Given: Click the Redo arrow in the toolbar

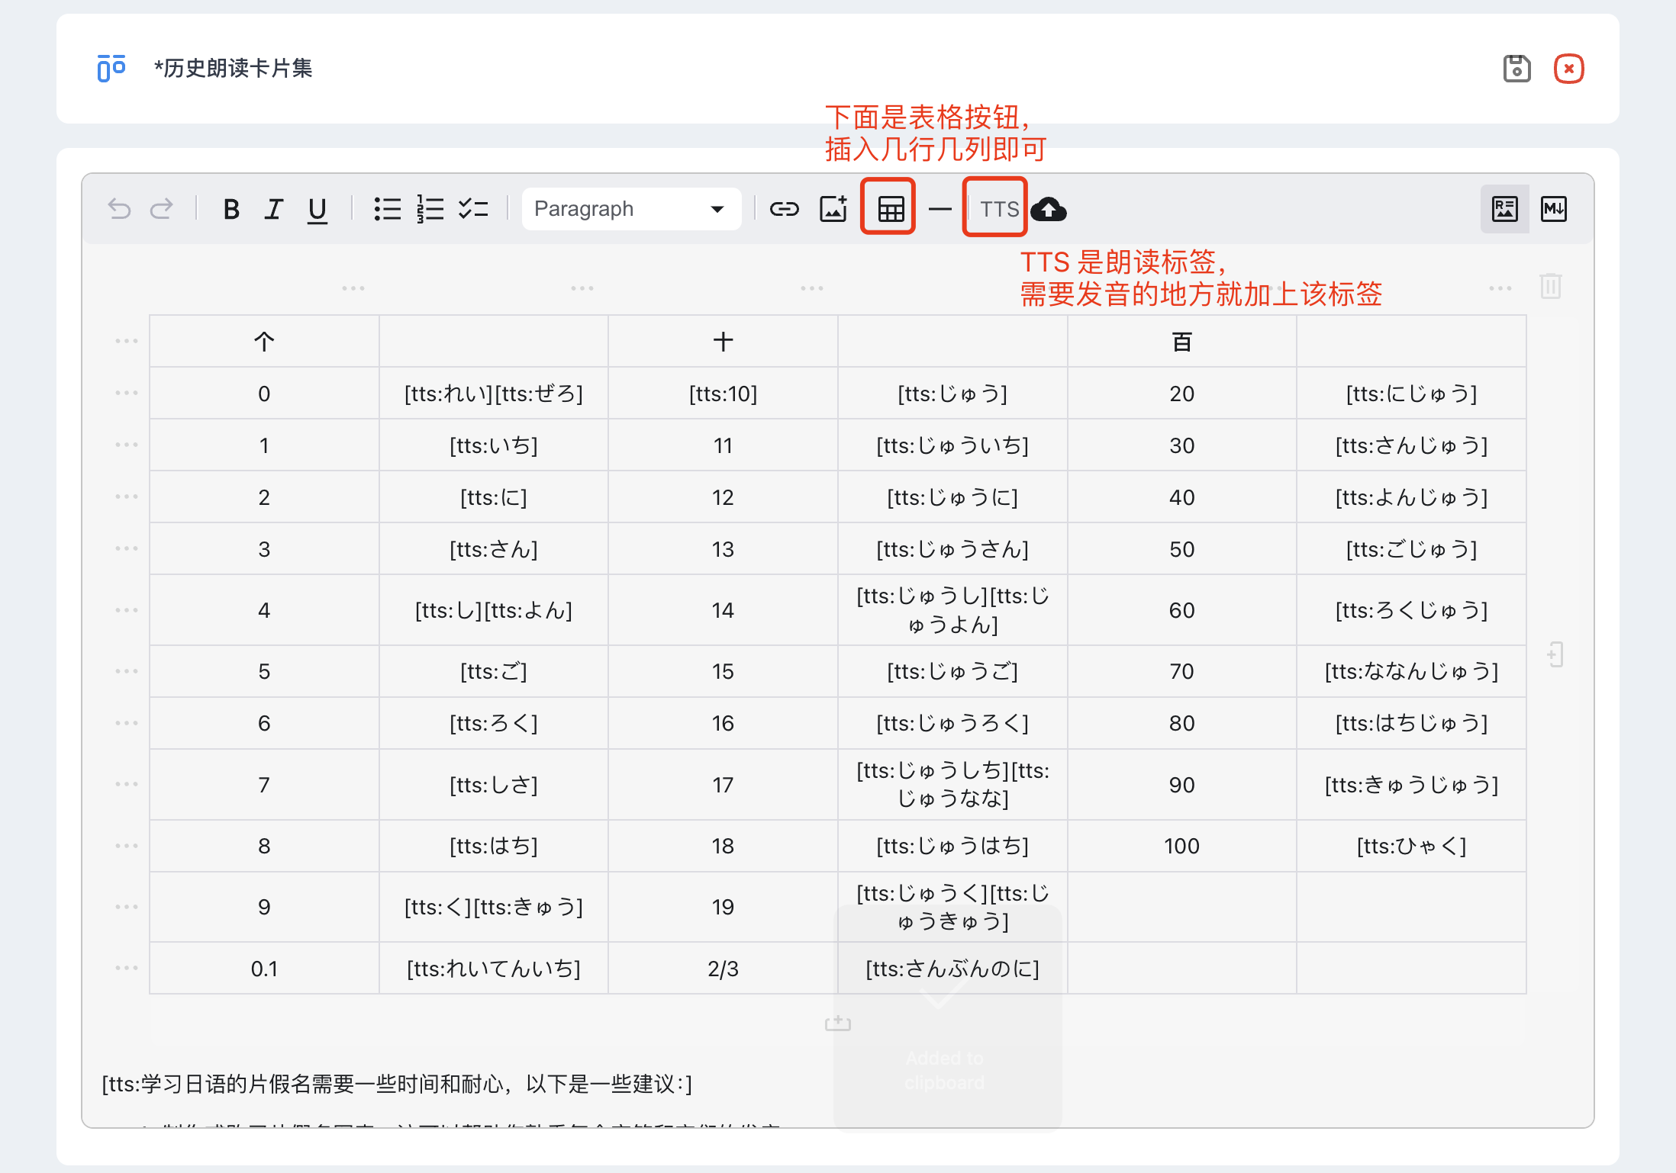Looking at the screenshot, I should tap(161, 209).
